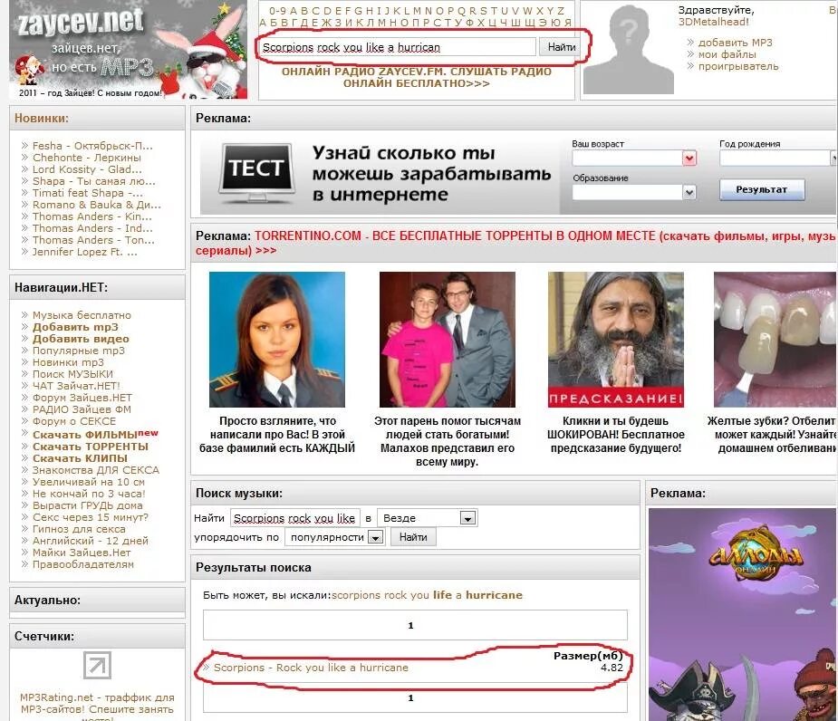Open the Год рождения dropdown
Screen dimensions: 838x721
778,158
